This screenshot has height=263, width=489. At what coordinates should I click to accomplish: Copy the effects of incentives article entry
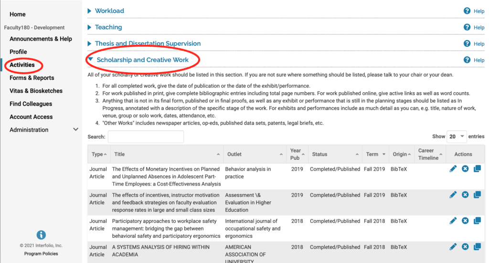coord(477,195)
